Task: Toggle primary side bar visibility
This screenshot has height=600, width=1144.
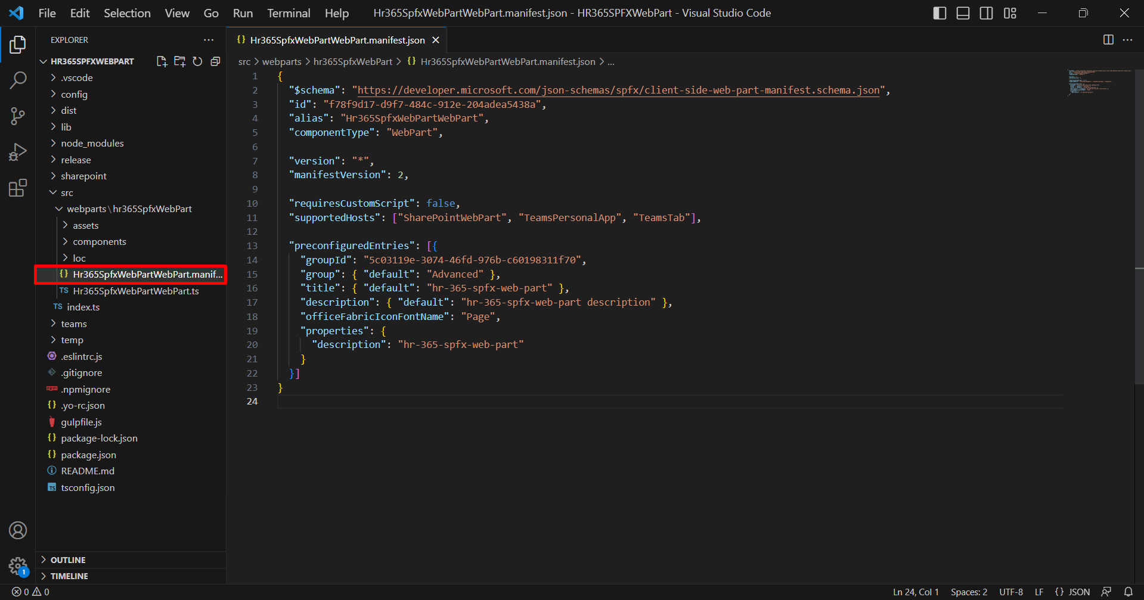Action: (940, 13)
